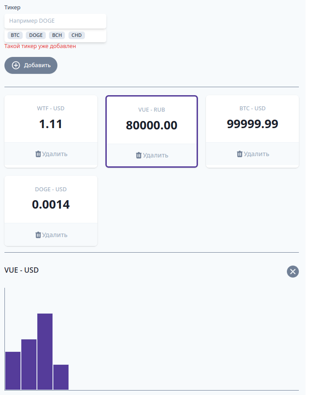310x395 pixels.
Task: Click the first bar in the chart
Action: (x=13, y=371)
